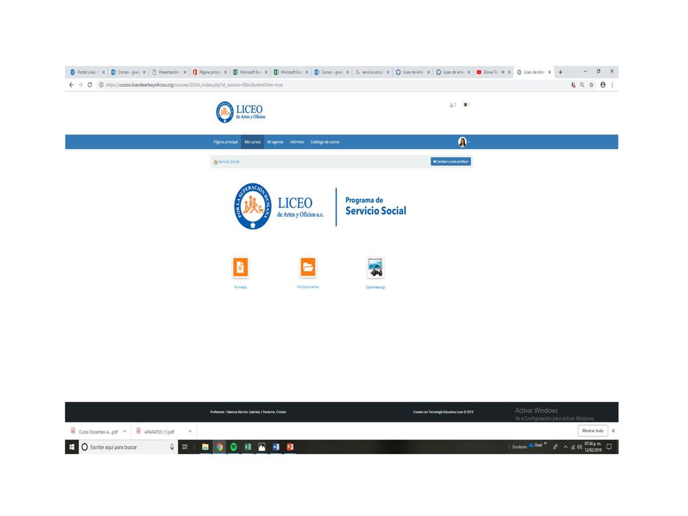
Task: Click the footer Profesores names text
Action: [249, 412]
